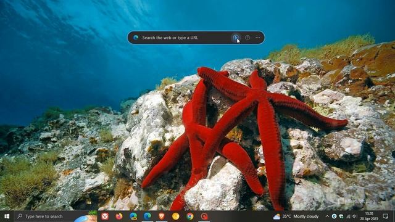The width and height of the screenshot is (395, 222).
Task: Open the yellow Chrome Canary taskbar icon
Action: (x=176, y=216)
